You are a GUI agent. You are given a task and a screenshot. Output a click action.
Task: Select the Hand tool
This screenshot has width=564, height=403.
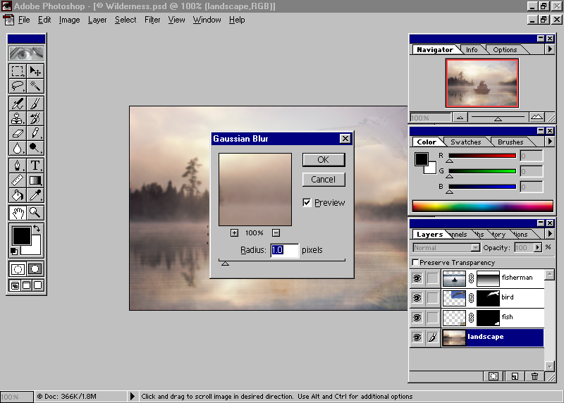pos(17,213)
